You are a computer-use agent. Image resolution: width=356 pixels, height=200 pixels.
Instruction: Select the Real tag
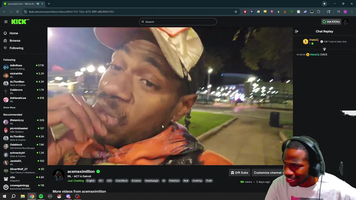click(186, 181)
